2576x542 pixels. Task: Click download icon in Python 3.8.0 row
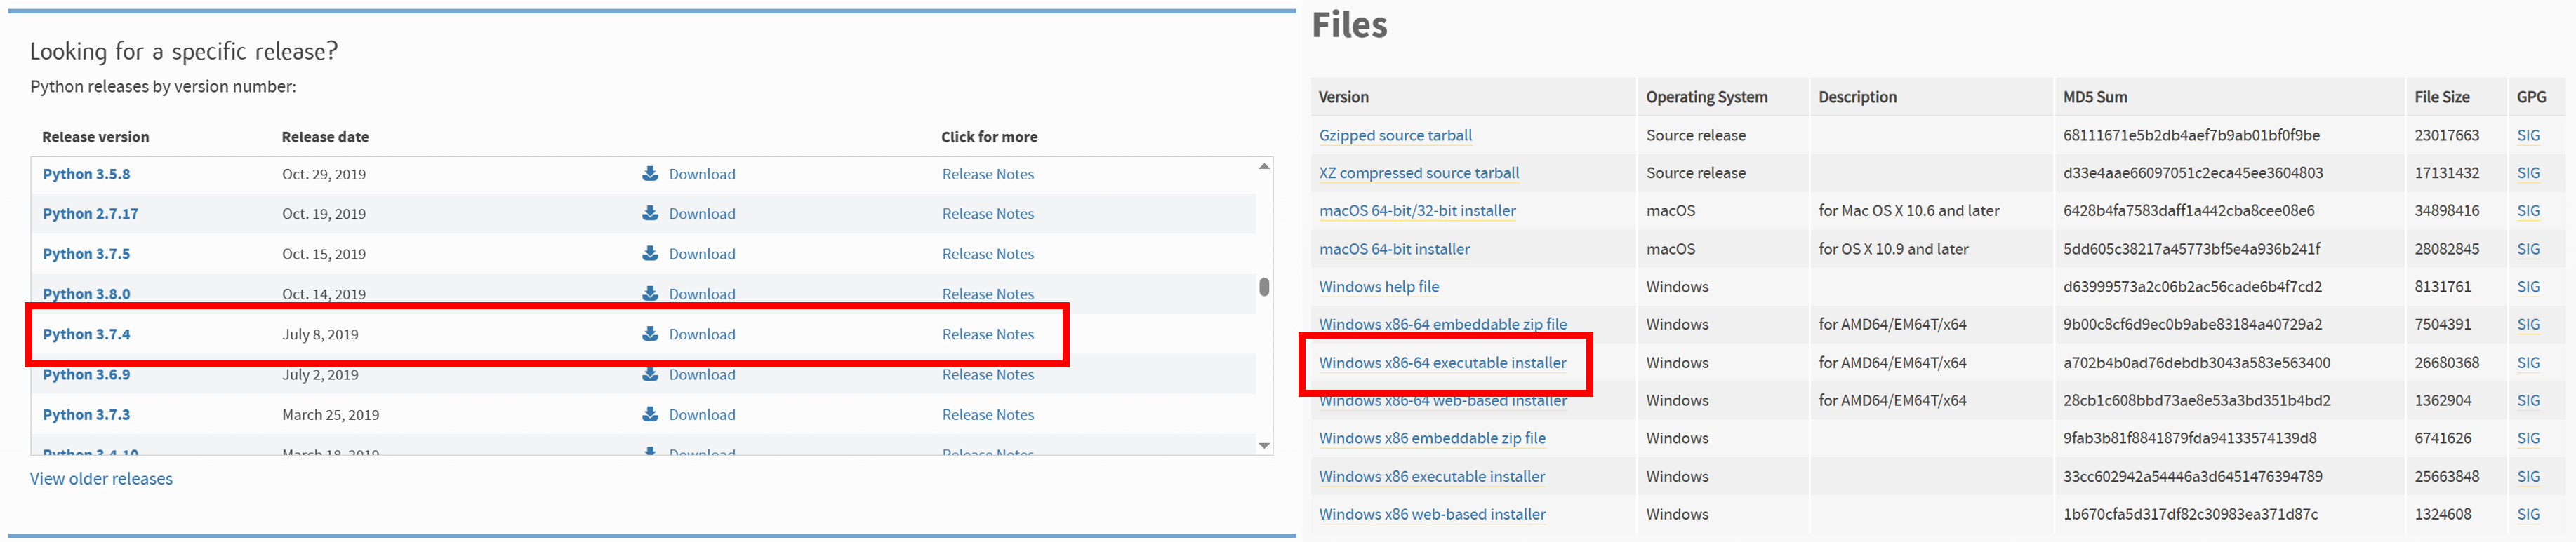650,294
